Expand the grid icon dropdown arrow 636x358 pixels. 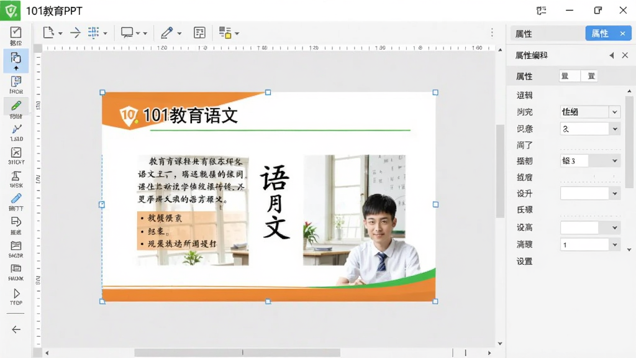[x=105, y=34]
